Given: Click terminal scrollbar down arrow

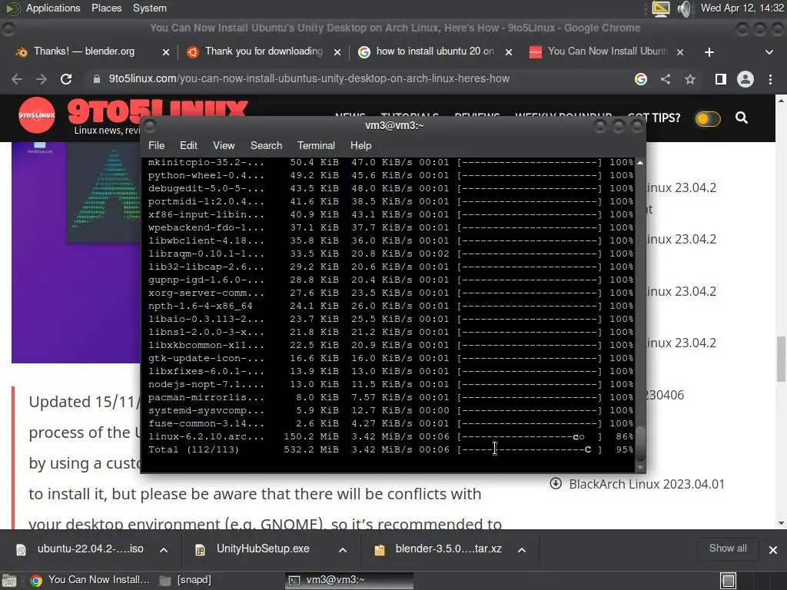Looking at the screenshot, I should click(640, 467).
